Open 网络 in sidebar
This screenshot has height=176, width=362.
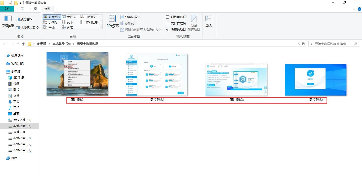tap(12, 158)
